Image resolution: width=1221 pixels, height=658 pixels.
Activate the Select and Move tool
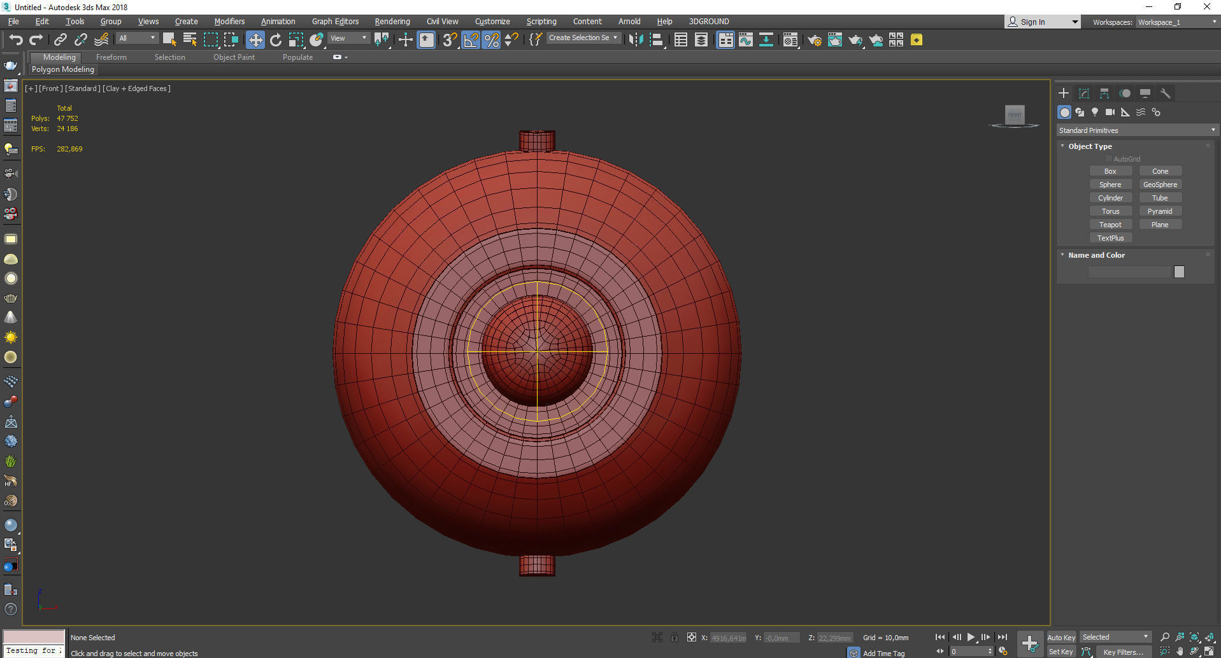[255, 40]
